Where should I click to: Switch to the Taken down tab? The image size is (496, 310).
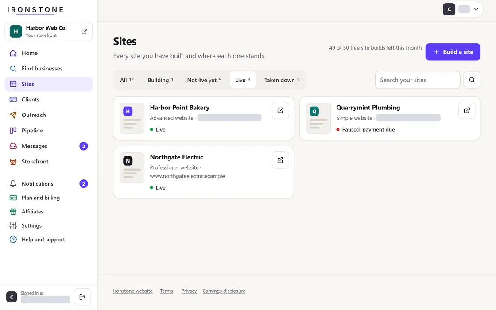282,80
